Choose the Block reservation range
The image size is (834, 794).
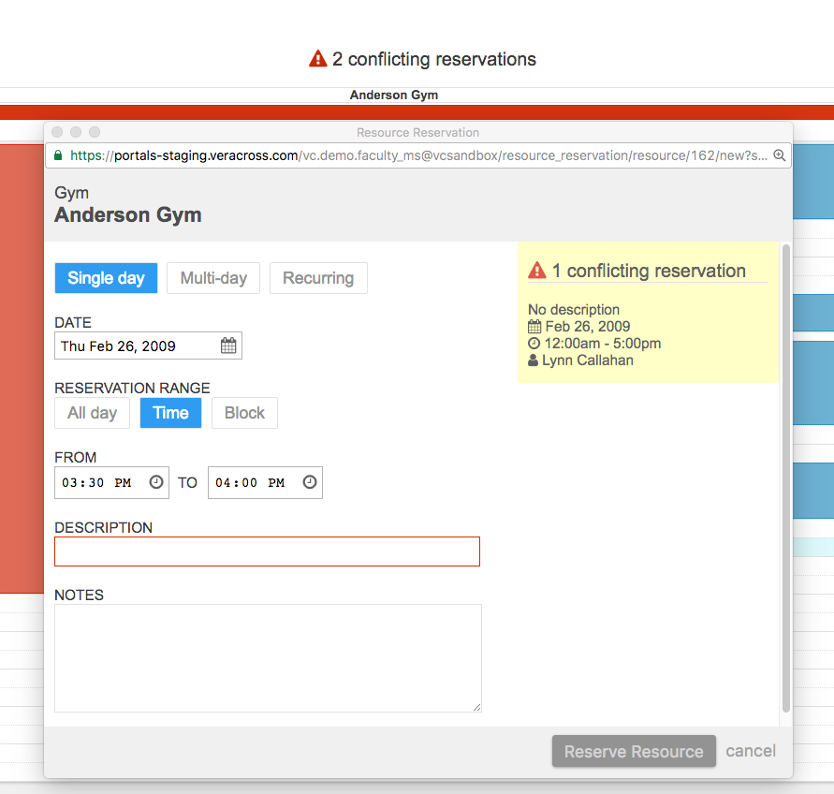[244, 413]
